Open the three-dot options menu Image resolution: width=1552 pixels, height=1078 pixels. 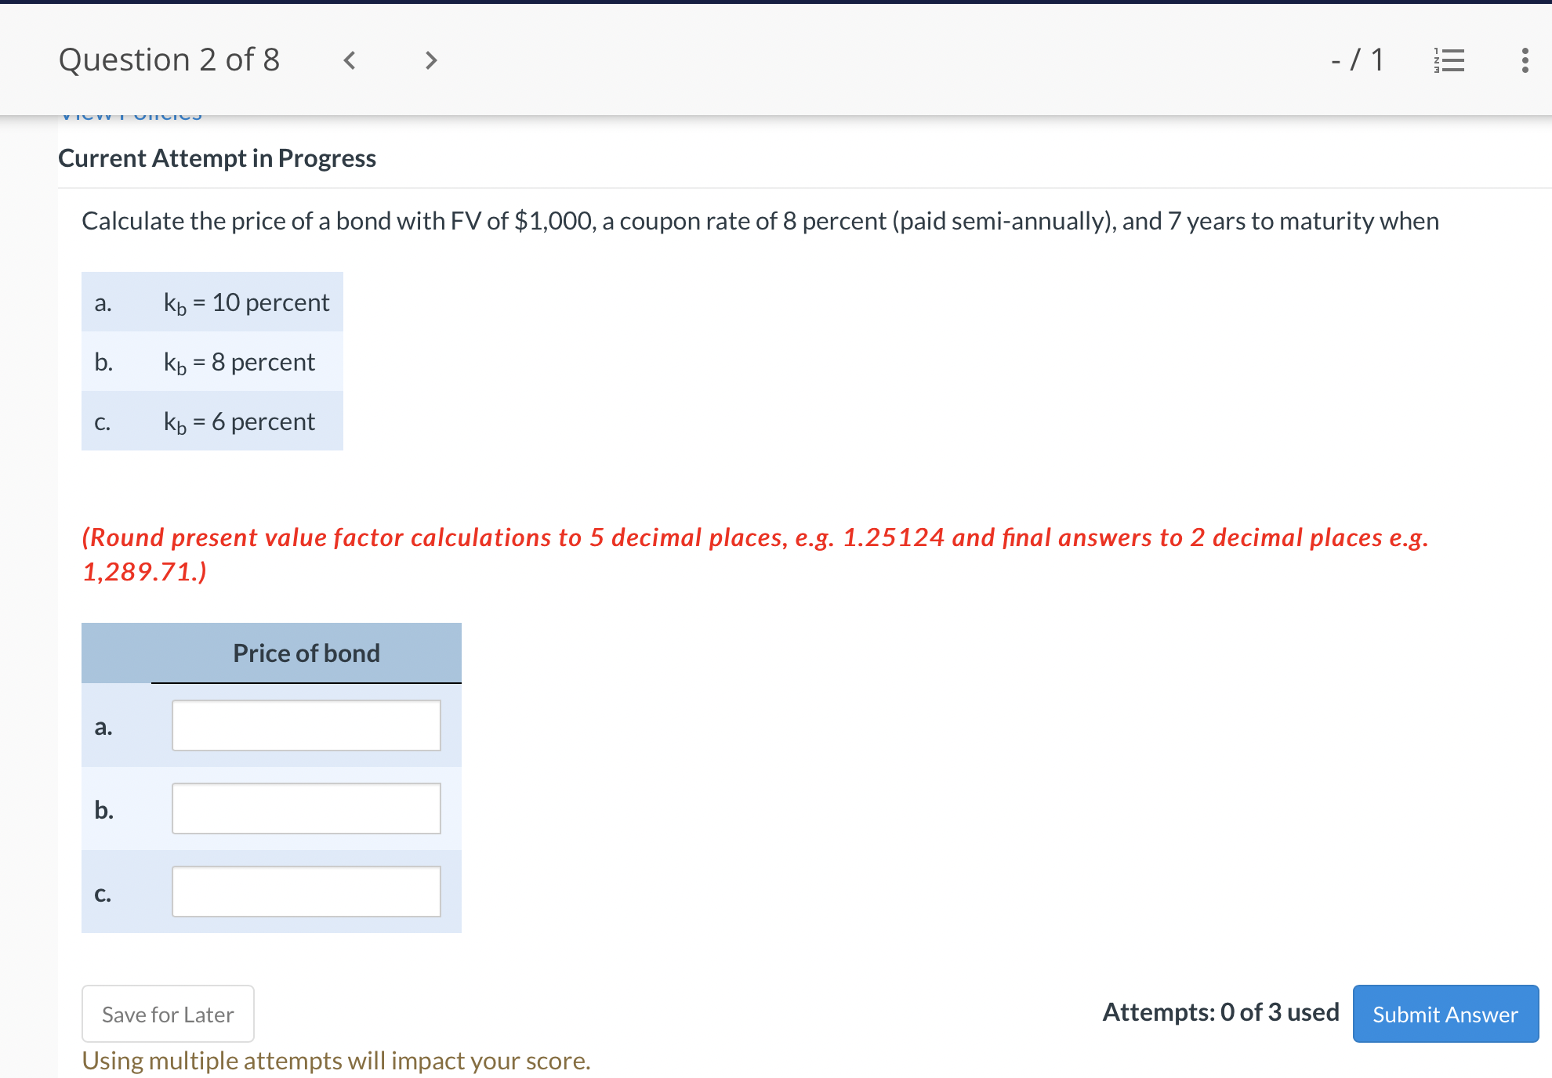(1524, 60)
